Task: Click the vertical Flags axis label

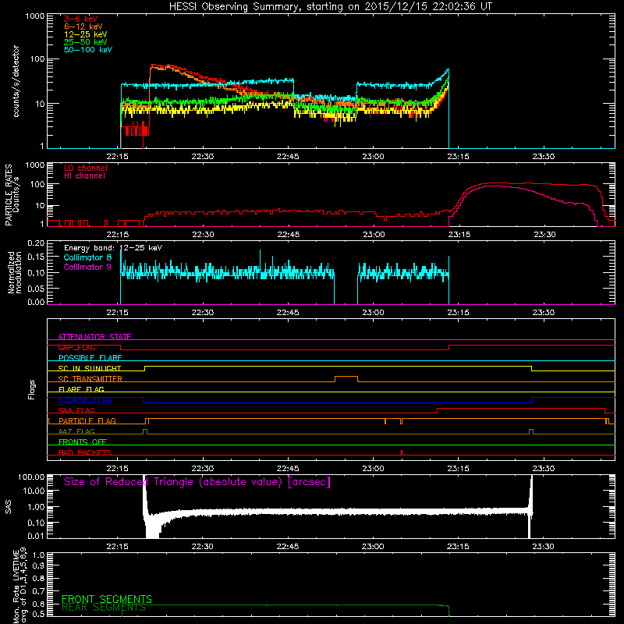Action: point(32,389)
